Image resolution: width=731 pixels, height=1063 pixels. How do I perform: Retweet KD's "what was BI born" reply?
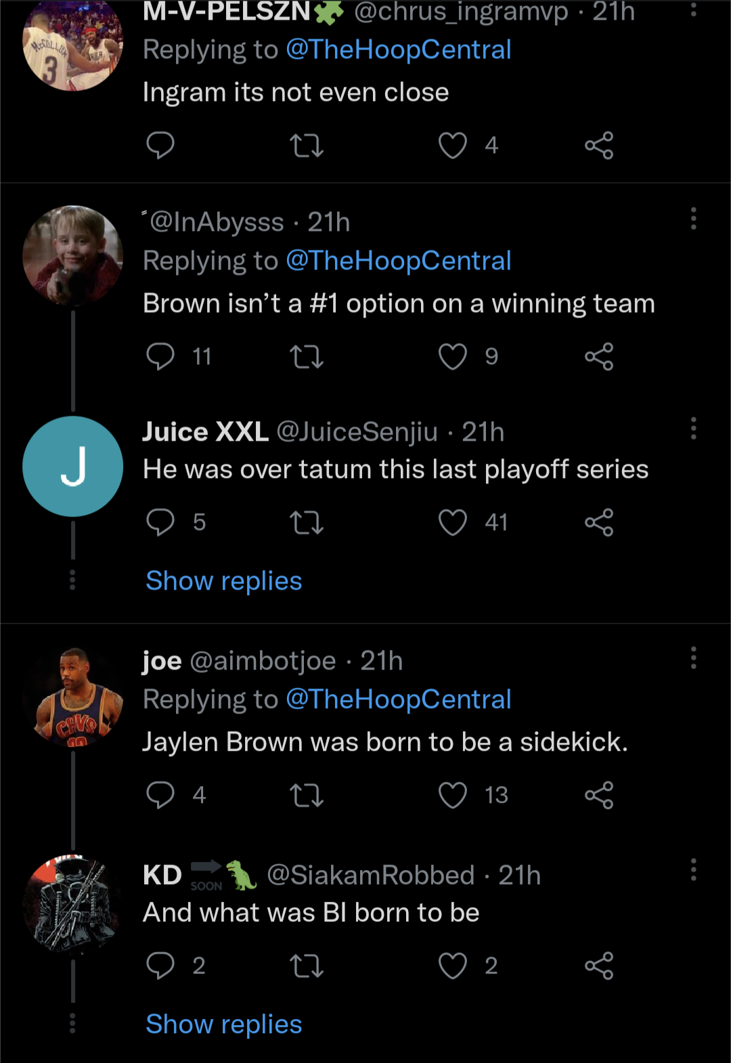click(307, 966)
